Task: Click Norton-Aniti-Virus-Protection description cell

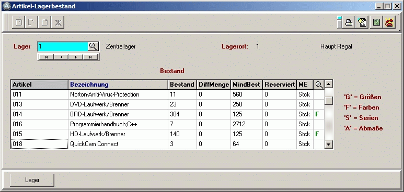Action: pyautogui.click(x=118, y=94)
